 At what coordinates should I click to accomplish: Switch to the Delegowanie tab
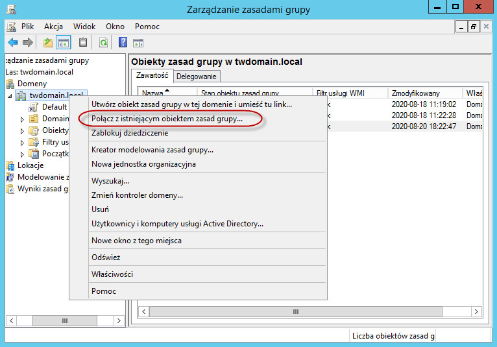tap(197, 77)
